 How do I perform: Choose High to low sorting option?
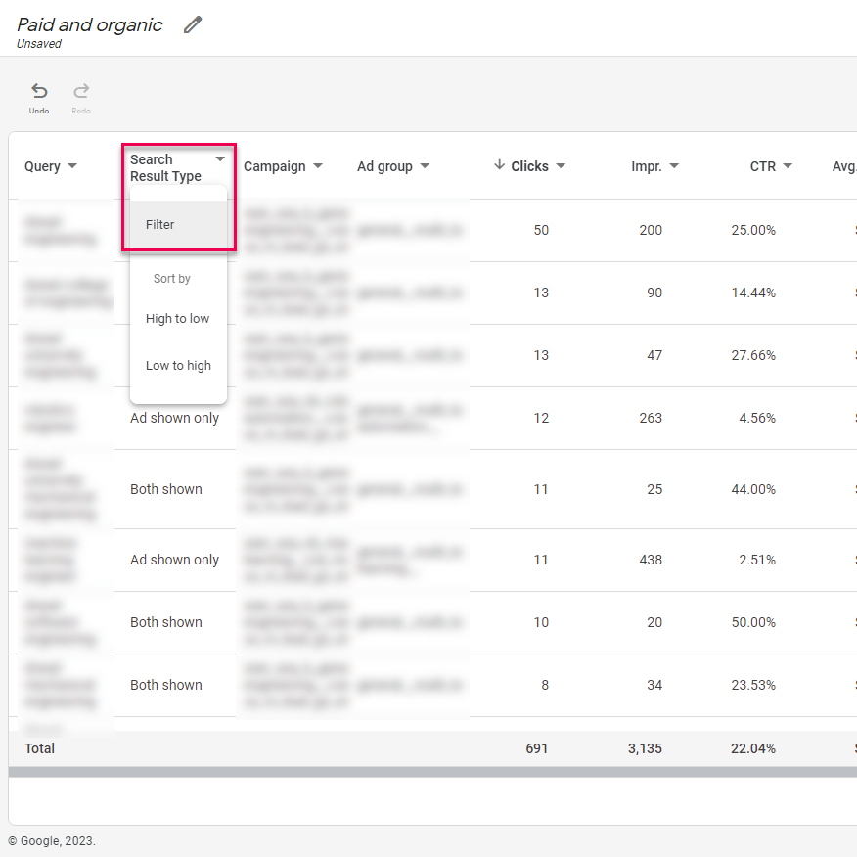177,318
